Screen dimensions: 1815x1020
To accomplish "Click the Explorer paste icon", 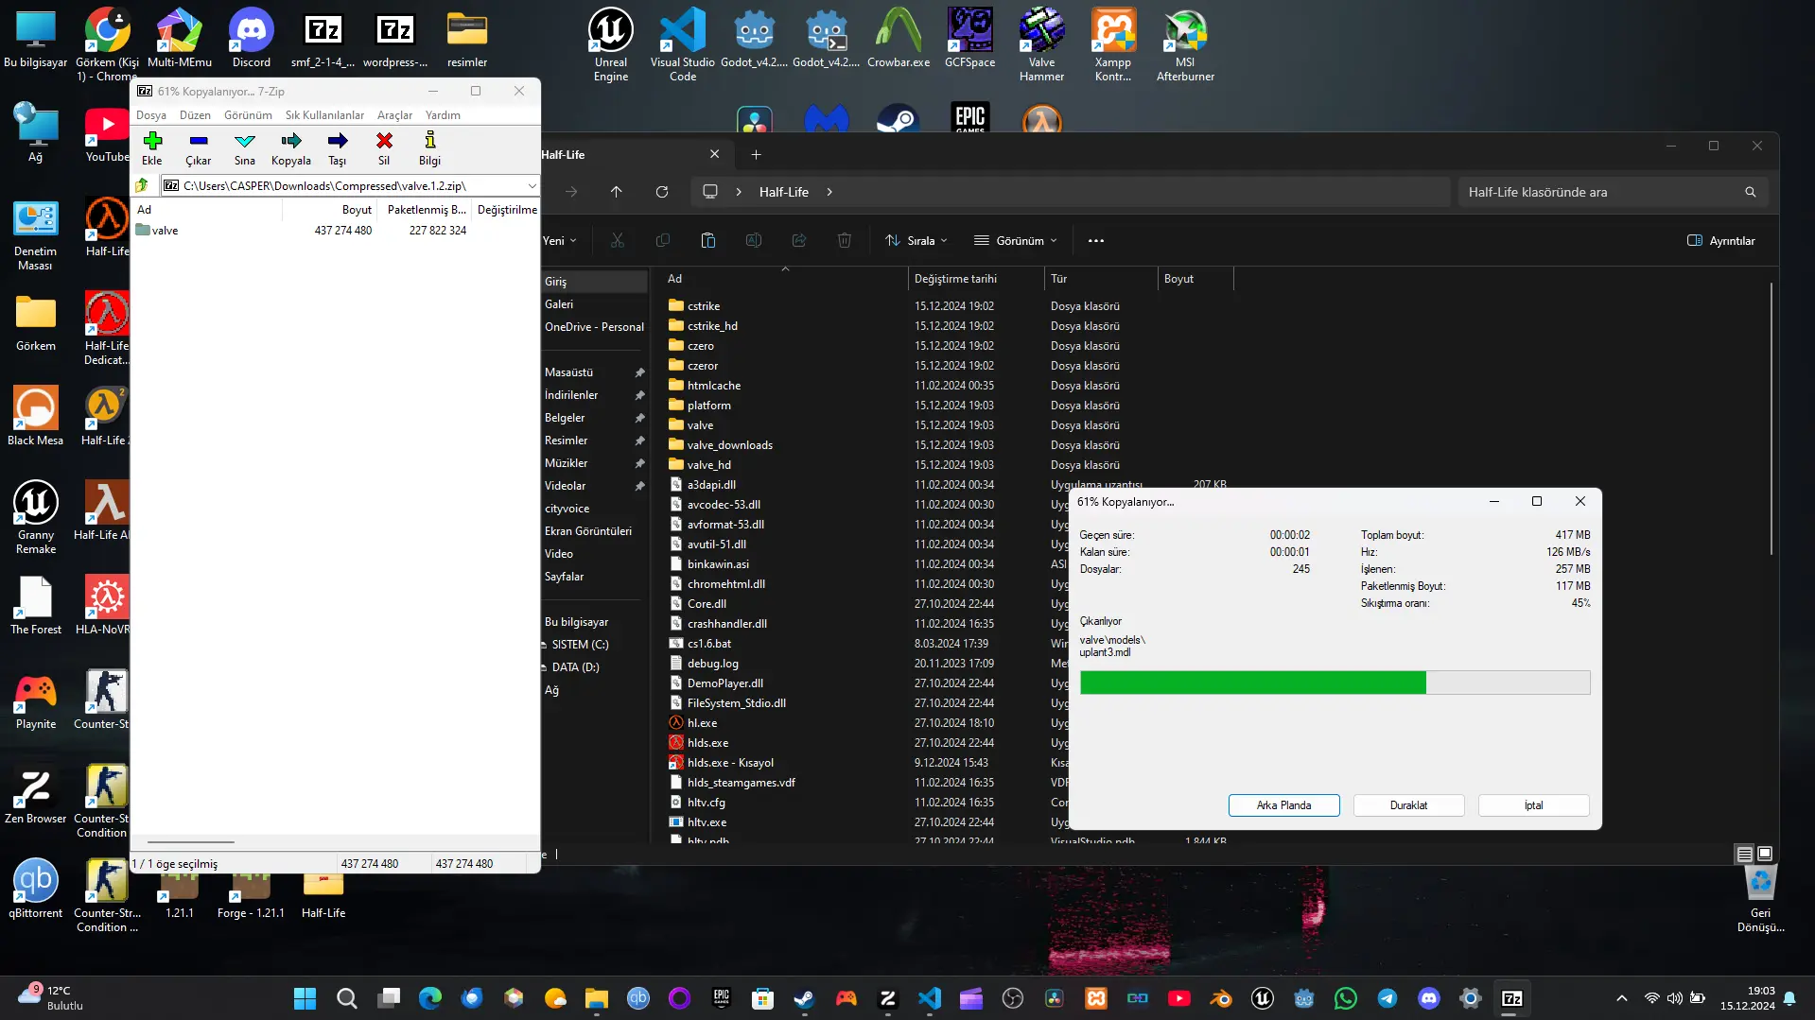I will click(707, 241).
